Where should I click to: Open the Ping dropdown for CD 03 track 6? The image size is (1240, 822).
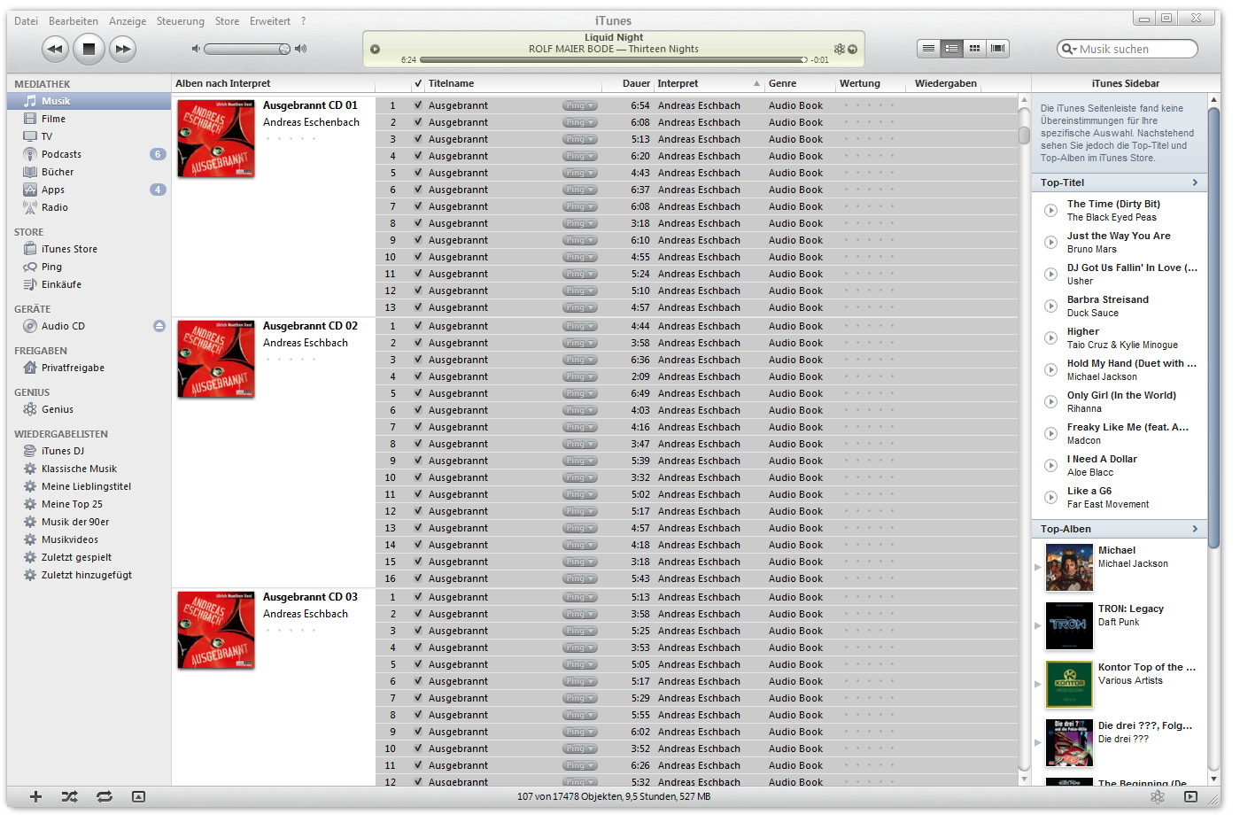click(579, 681)
